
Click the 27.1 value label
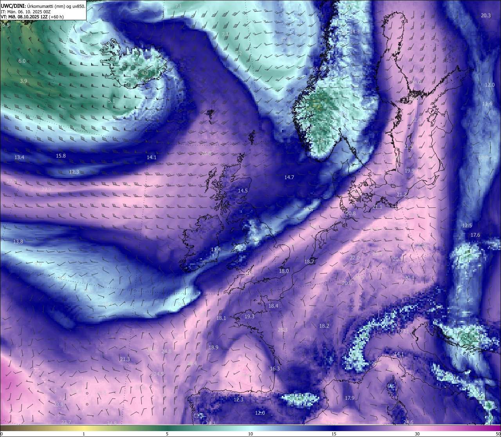point(404,332)
